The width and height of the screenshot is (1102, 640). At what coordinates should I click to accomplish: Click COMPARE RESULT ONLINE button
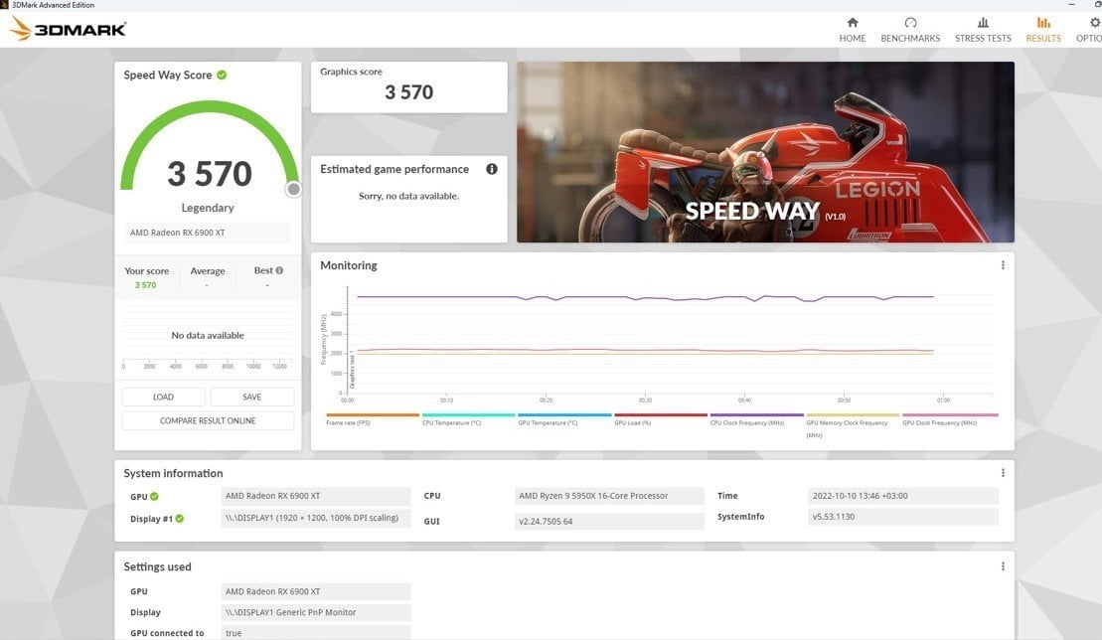(208, 420)
